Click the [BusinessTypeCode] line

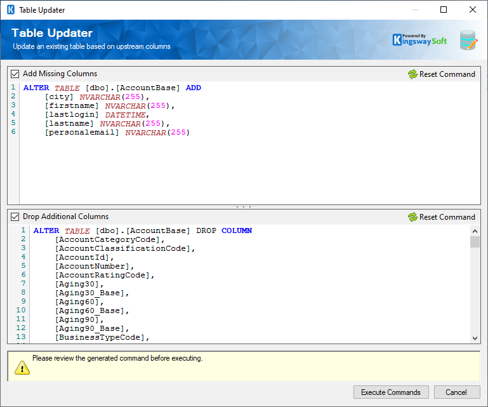coord(102,337)
